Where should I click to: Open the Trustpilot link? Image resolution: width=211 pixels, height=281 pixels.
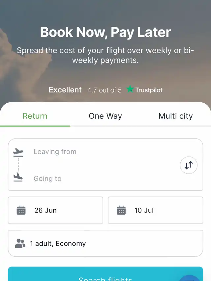[149, 90]
